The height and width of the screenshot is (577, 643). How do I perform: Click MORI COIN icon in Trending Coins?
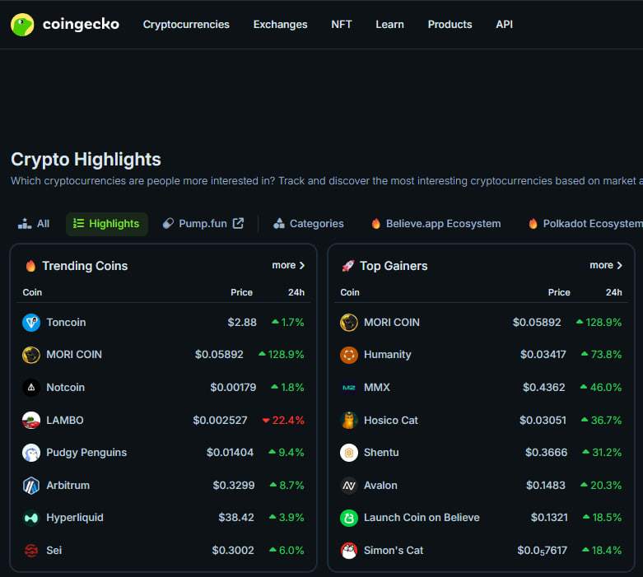[31, 355]
